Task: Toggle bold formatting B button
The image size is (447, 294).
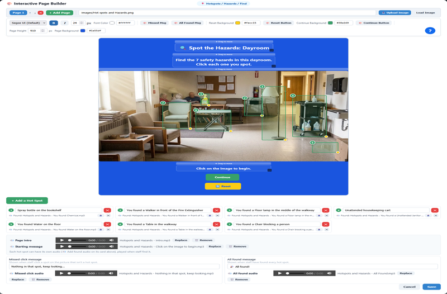Action: [54, 23]
